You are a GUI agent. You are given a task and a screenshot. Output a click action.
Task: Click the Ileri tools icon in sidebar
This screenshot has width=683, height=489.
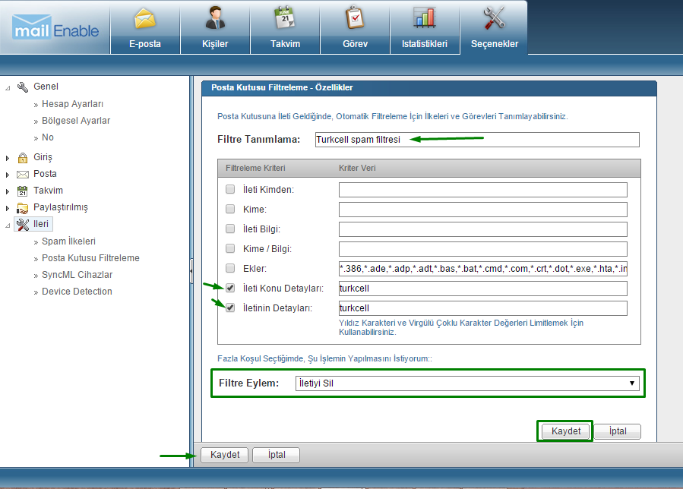(x=23, y=224)
